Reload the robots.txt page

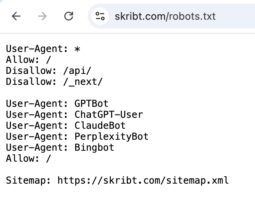click(x=68, y=16)
